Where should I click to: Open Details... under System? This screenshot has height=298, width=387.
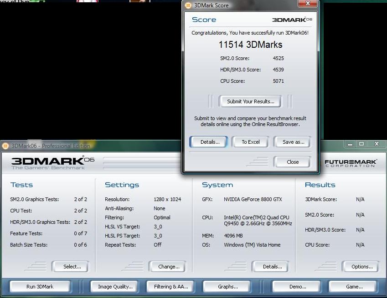271,267
